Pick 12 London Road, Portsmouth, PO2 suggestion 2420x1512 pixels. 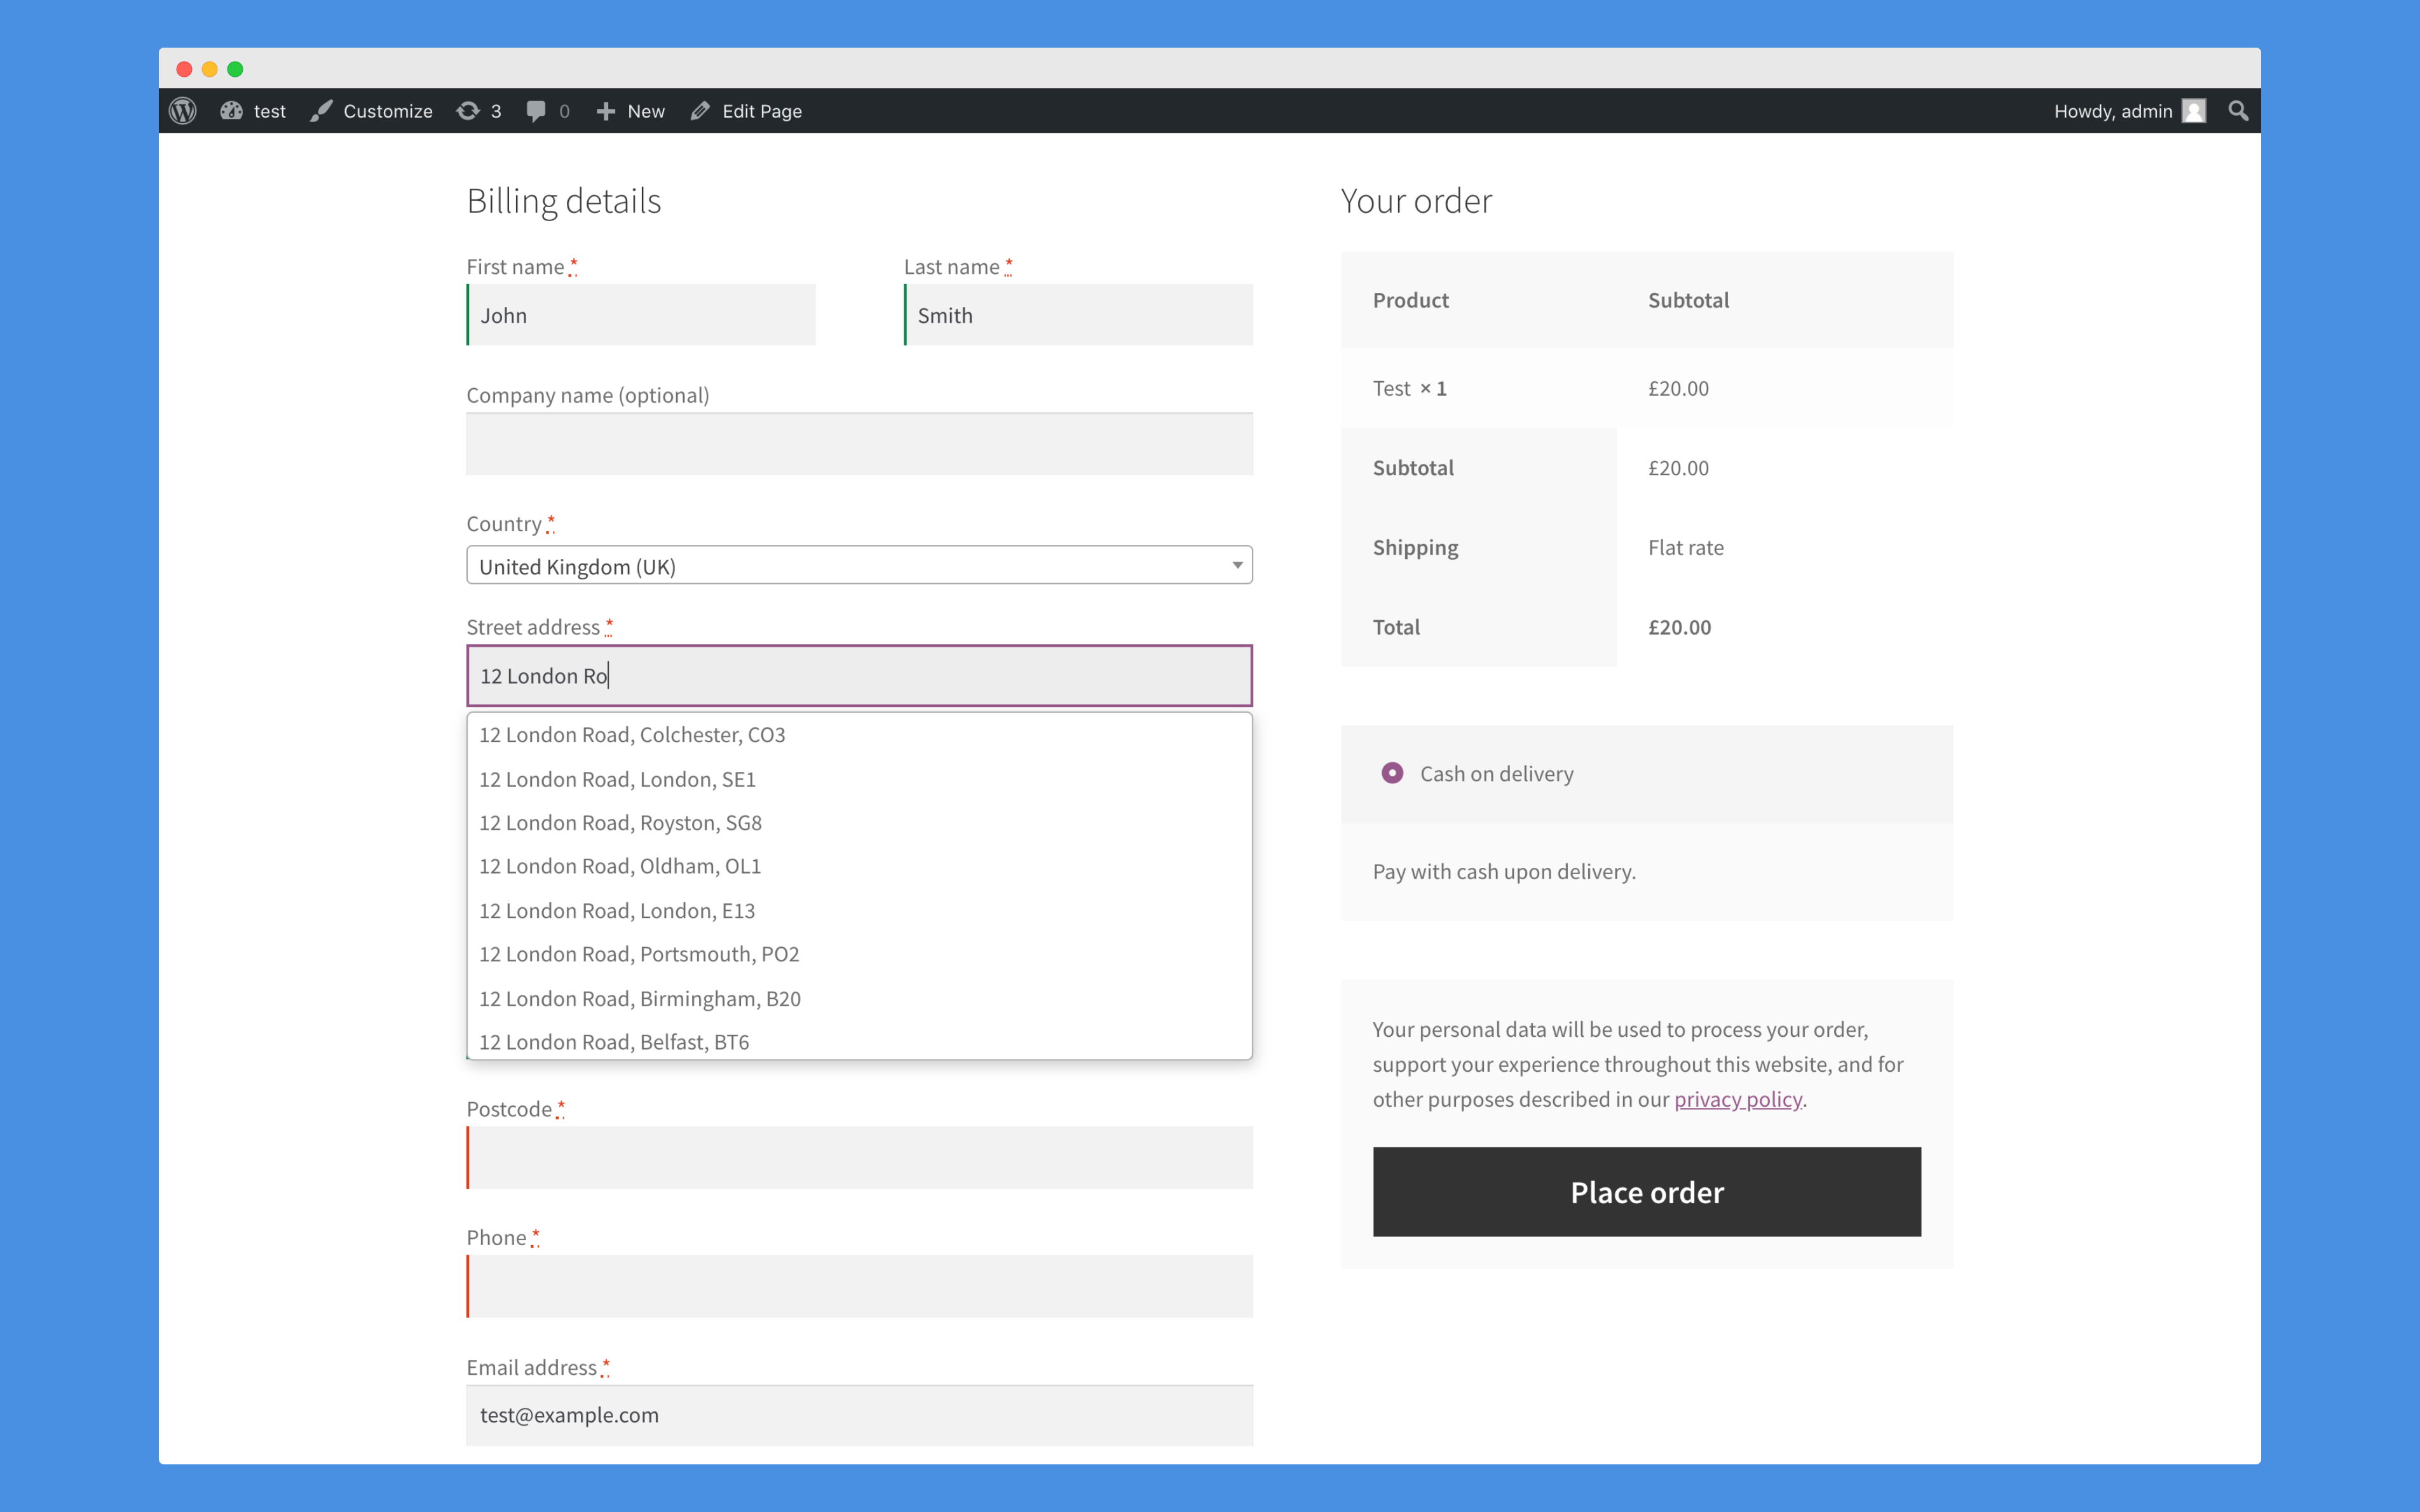(639, 954)
